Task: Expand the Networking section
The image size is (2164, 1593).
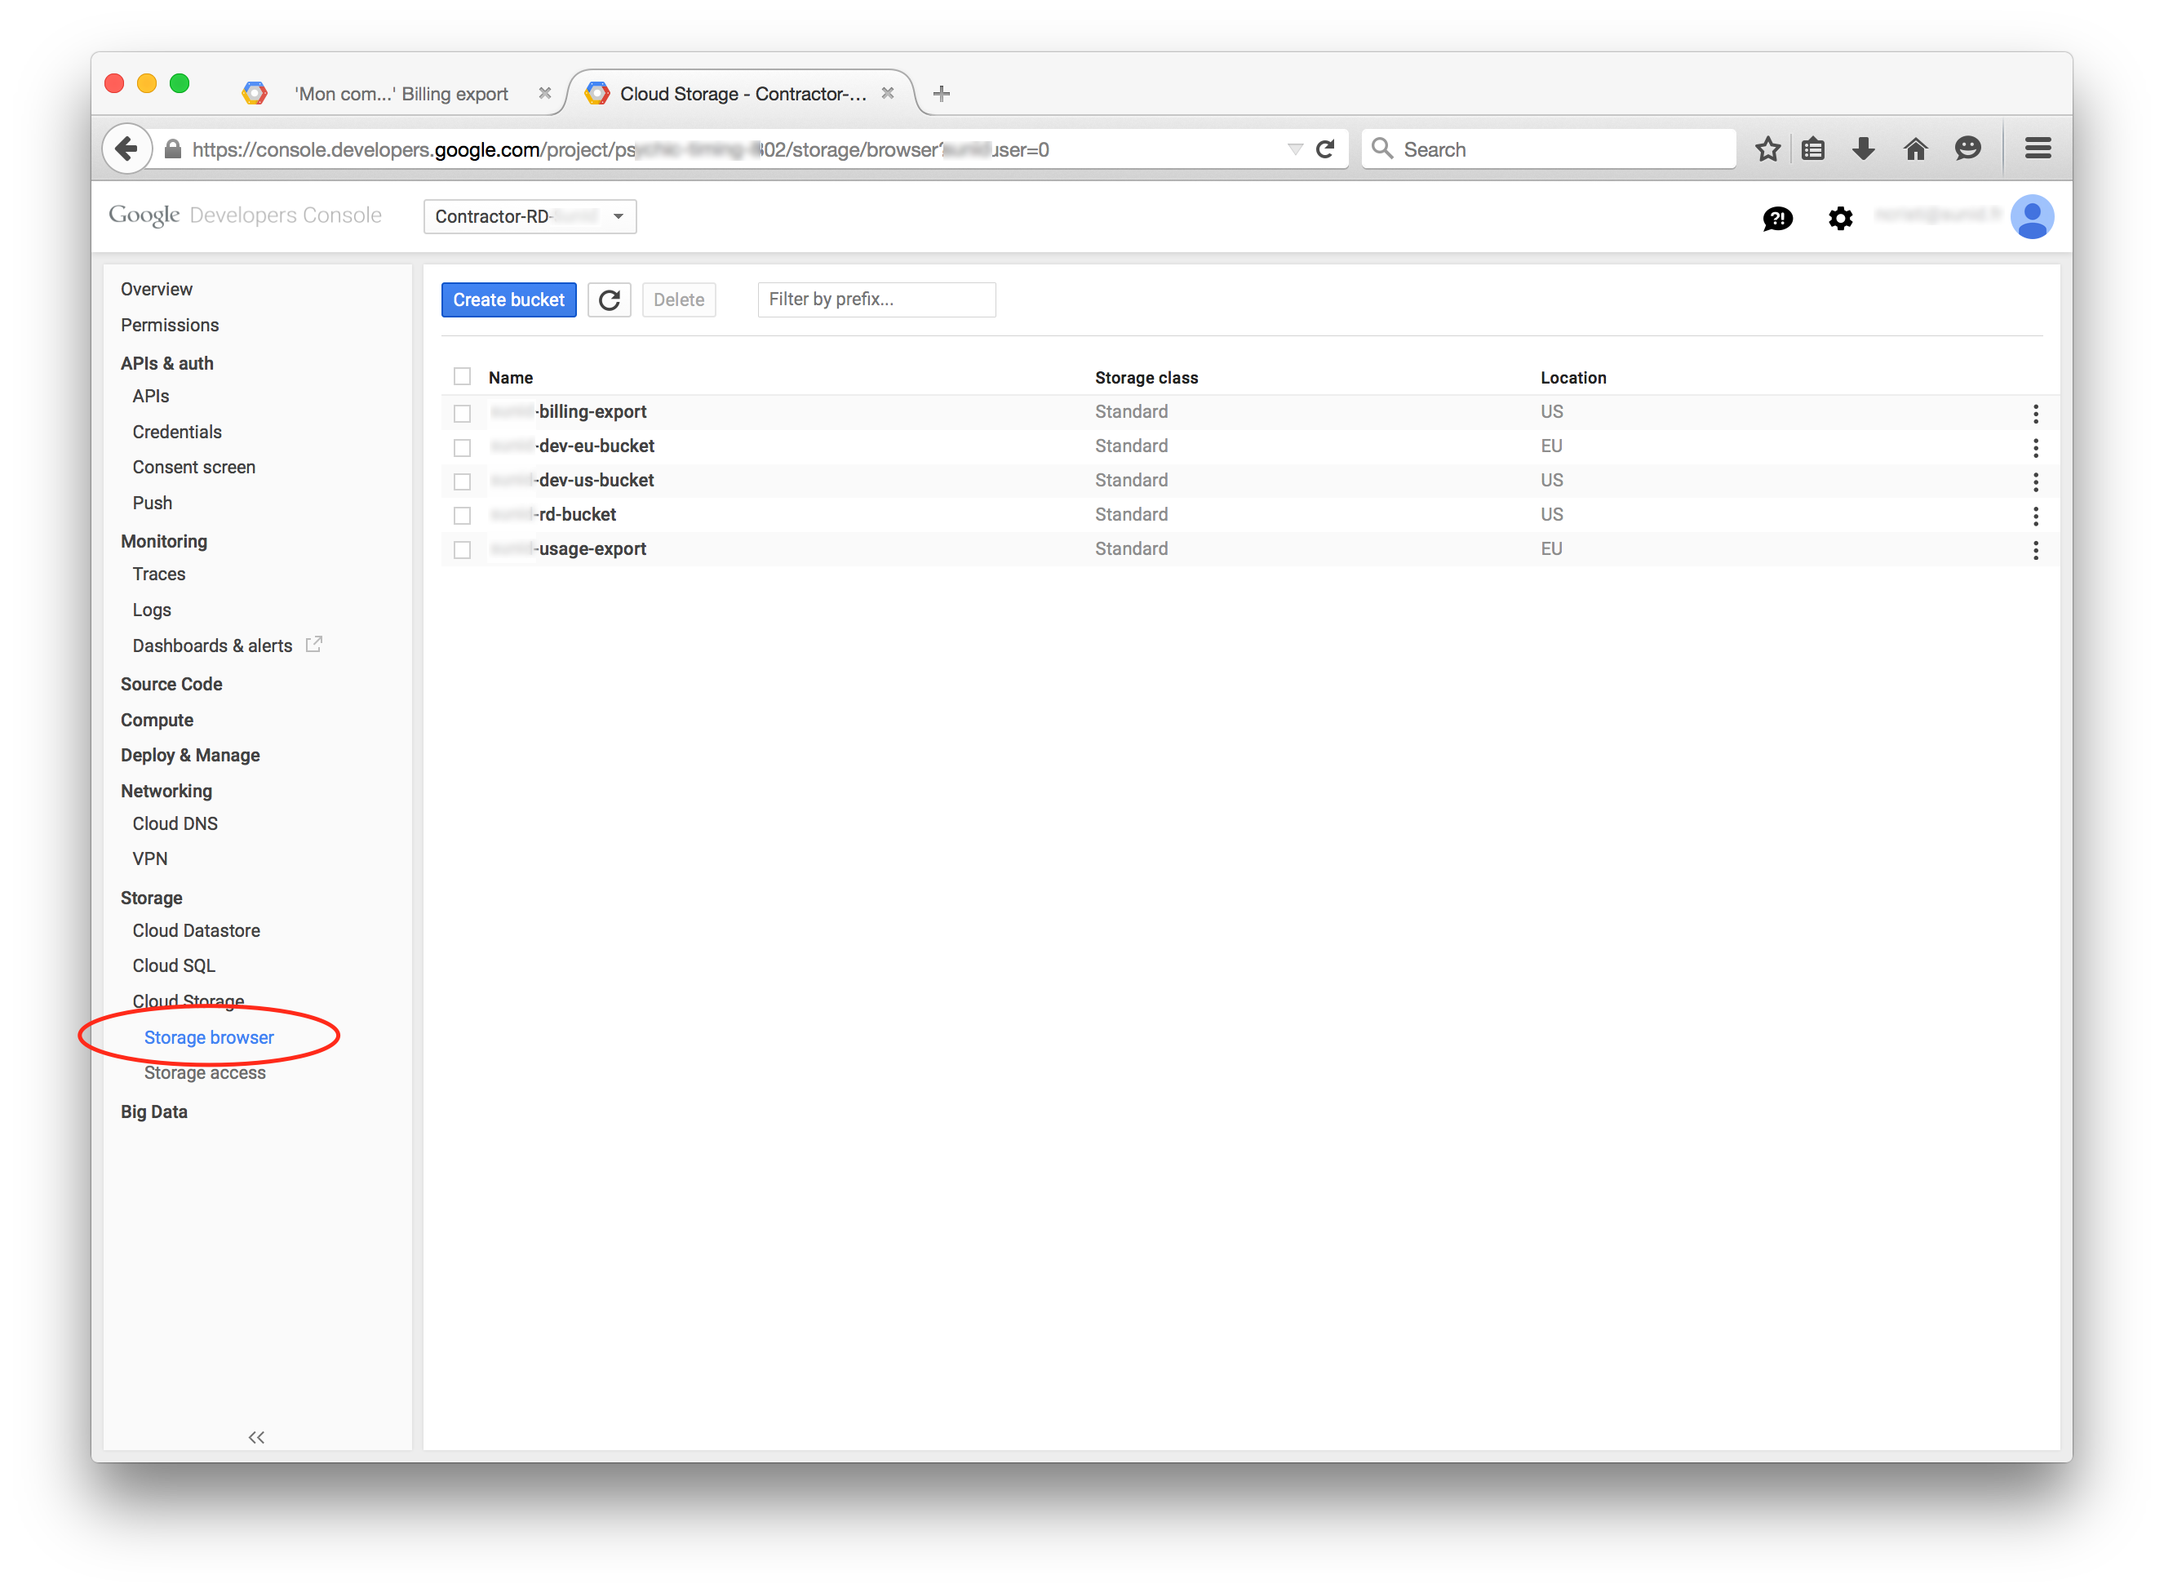Action: pyautogui.click(x=166, y=791)
